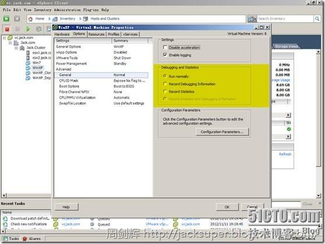The image size is (325, 244).
Task: Click the reset VM toolbar icon
Action: (38, 29)
